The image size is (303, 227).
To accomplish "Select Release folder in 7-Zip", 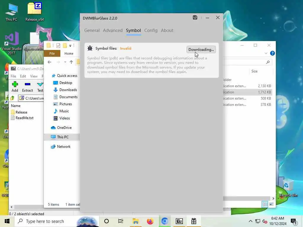I will (19, 112).
